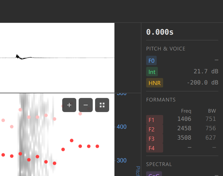Click the 400 pitch axis label

(121, 127)
